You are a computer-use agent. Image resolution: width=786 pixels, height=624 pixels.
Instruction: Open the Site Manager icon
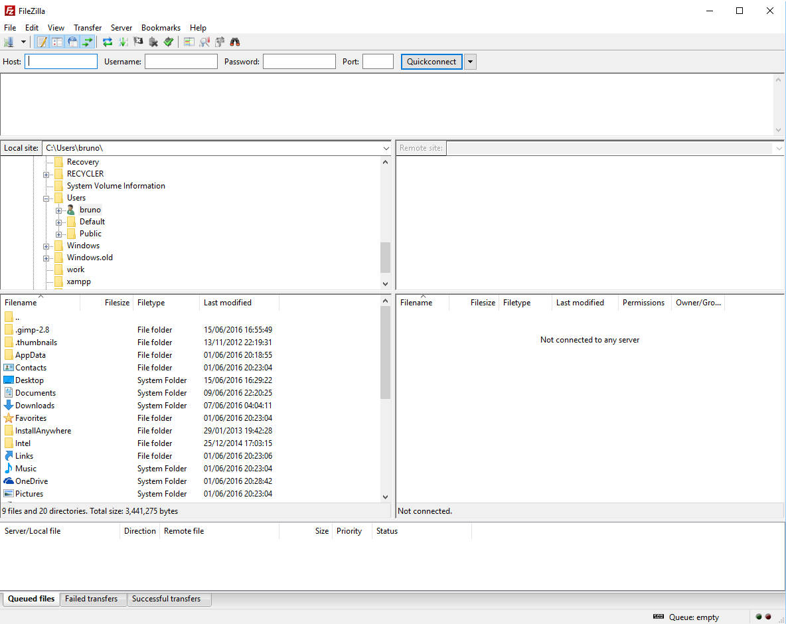click(x=9, y=42)
